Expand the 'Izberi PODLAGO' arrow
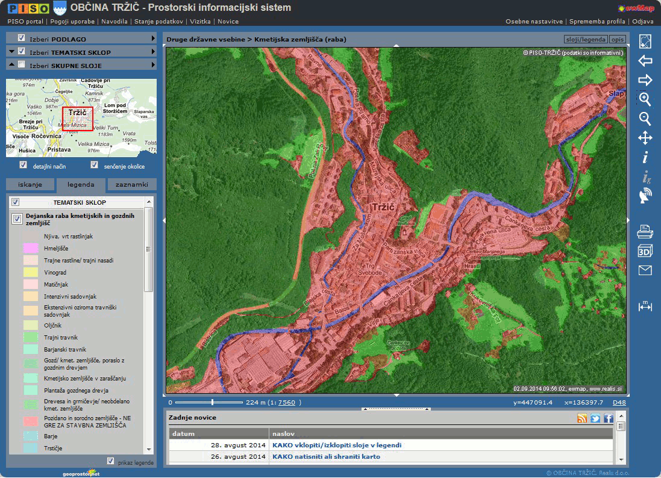The image size is (661, 478). coord(154,39)
